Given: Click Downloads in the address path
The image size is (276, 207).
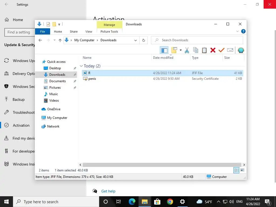Looking at the screenshot, I should (x=108, y=40).
